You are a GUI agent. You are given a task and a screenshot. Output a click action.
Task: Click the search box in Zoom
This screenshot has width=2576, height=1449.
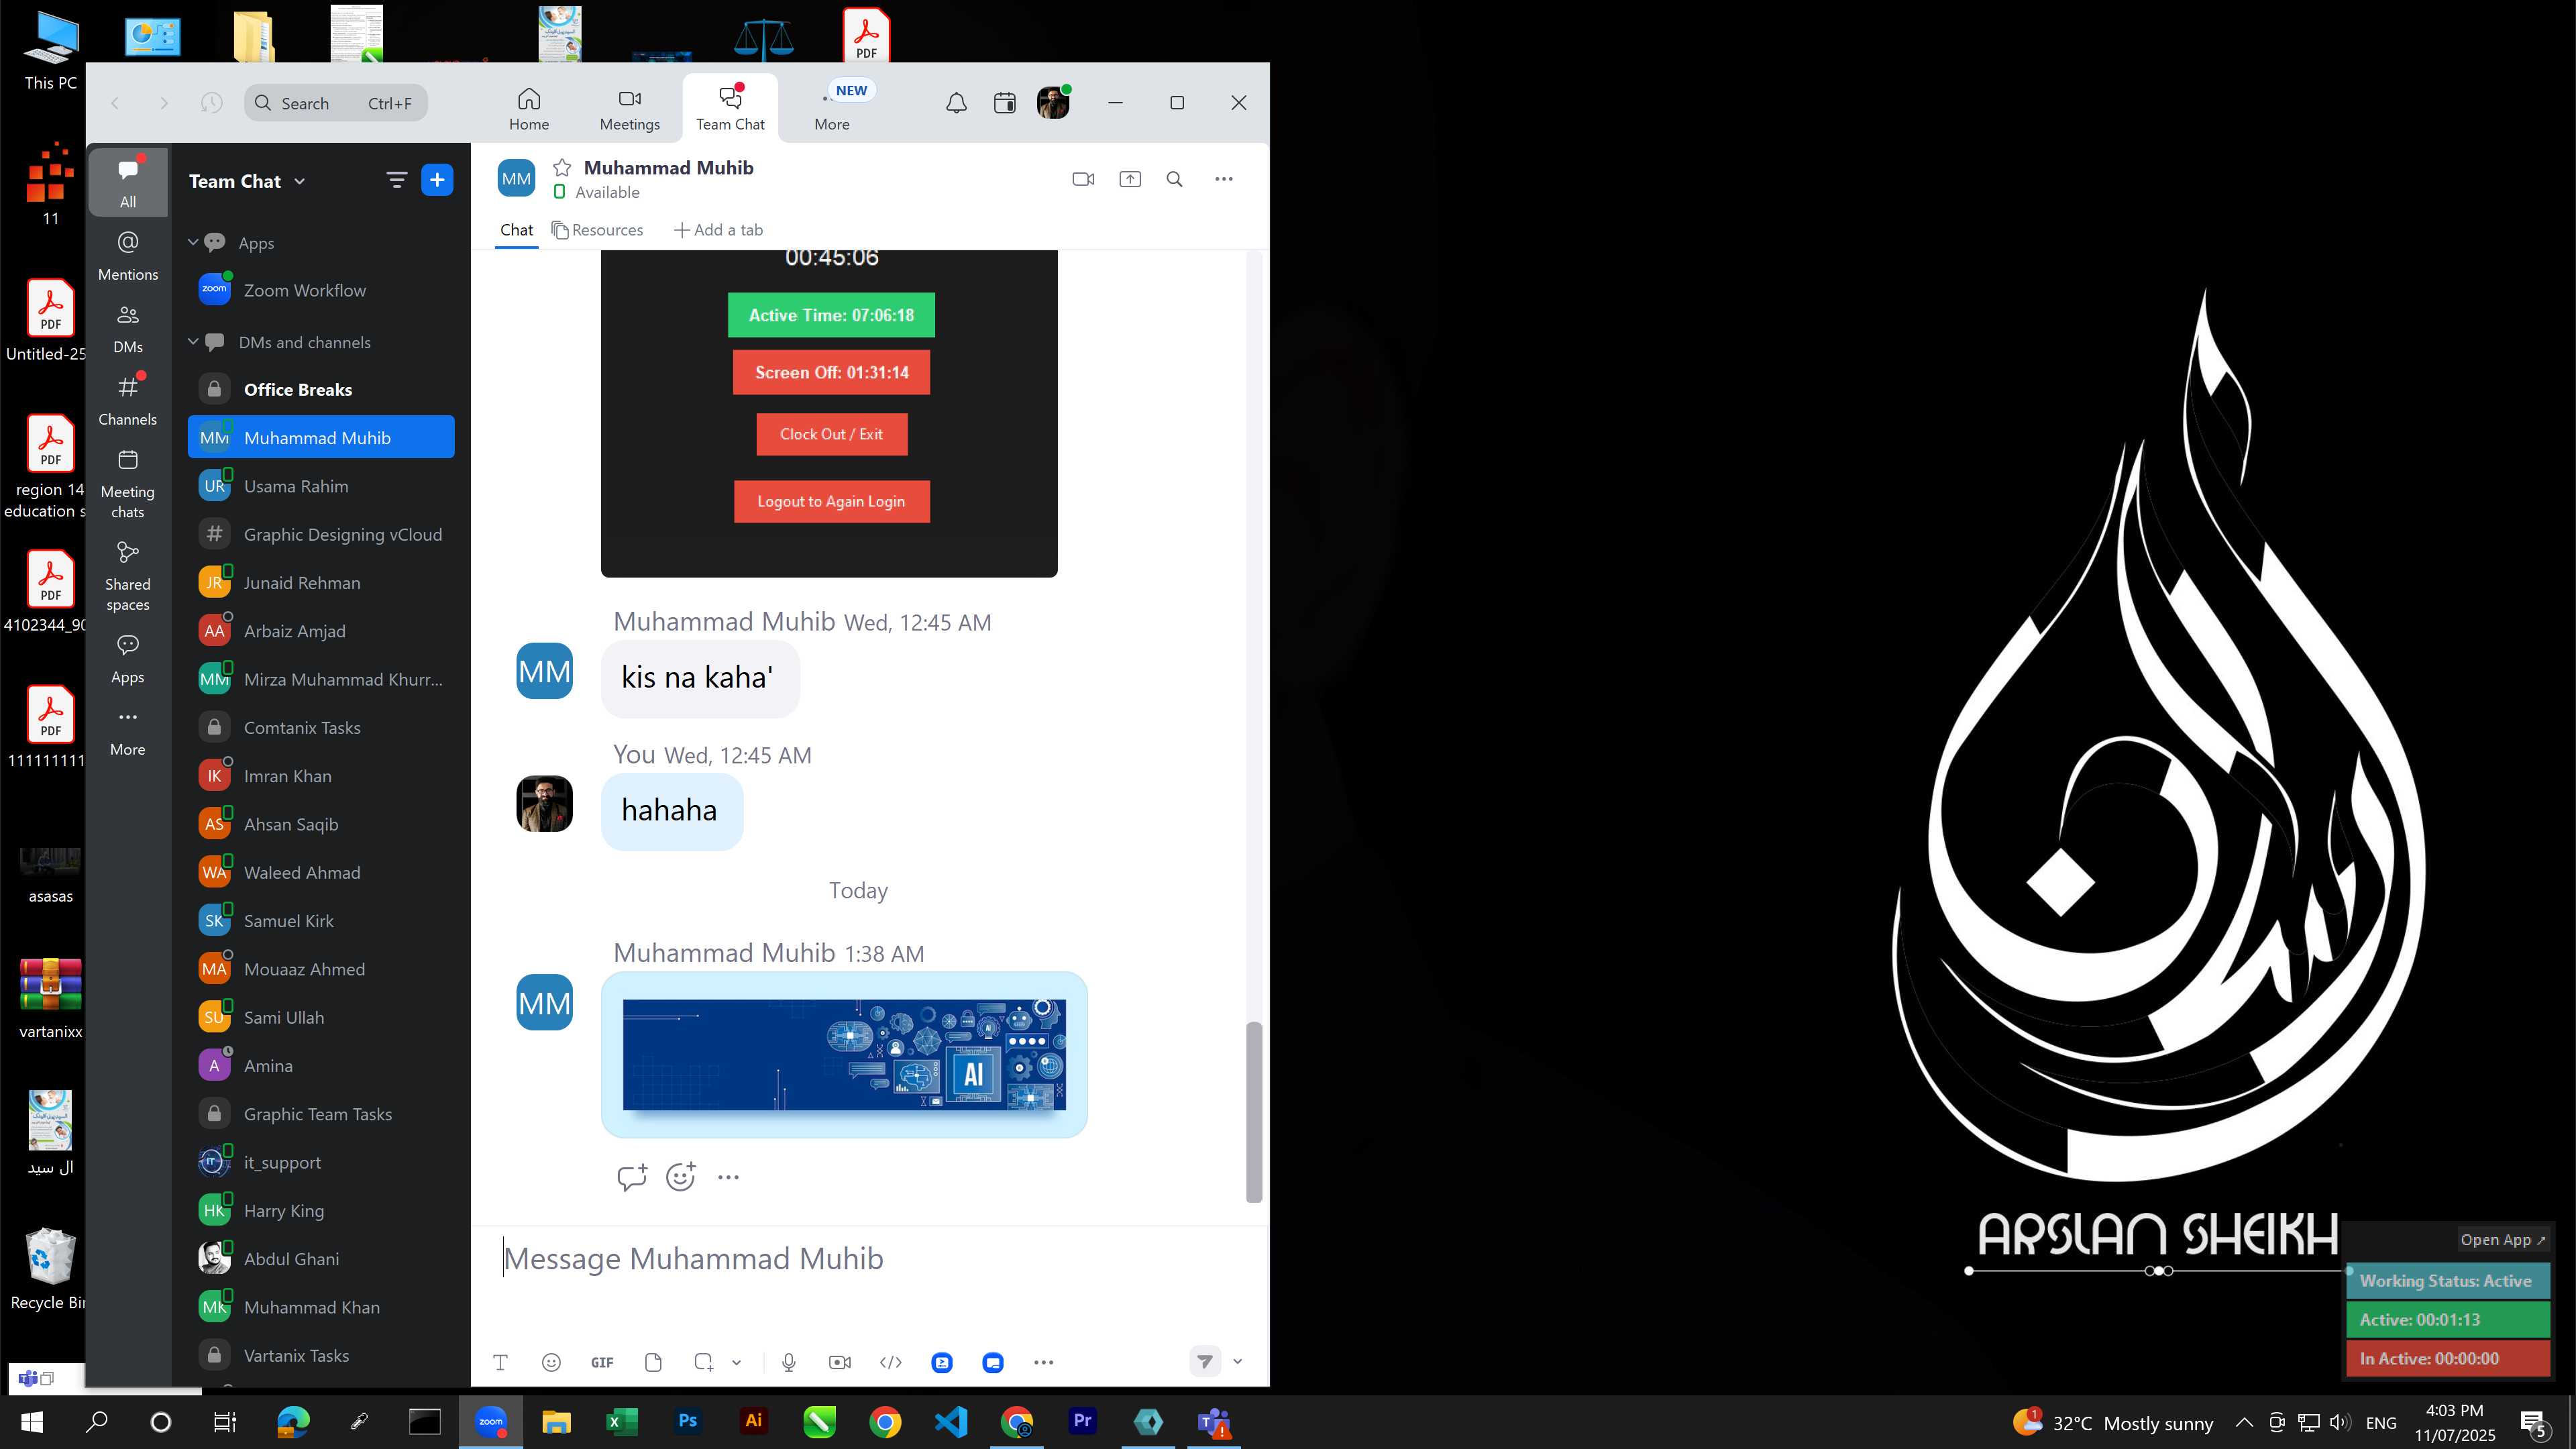pyautogui.click(x=336, y=103)
